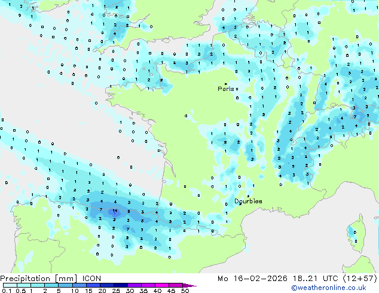Click the '35' legend scale number
The image size is (379, 293).
tap(144, 291)
